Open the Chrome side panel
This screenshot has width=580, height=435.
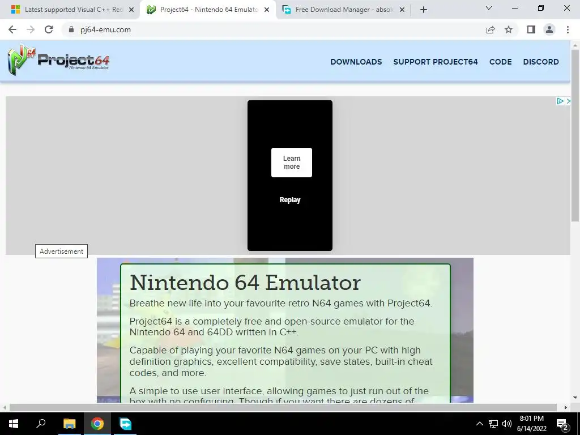(531, 29)
